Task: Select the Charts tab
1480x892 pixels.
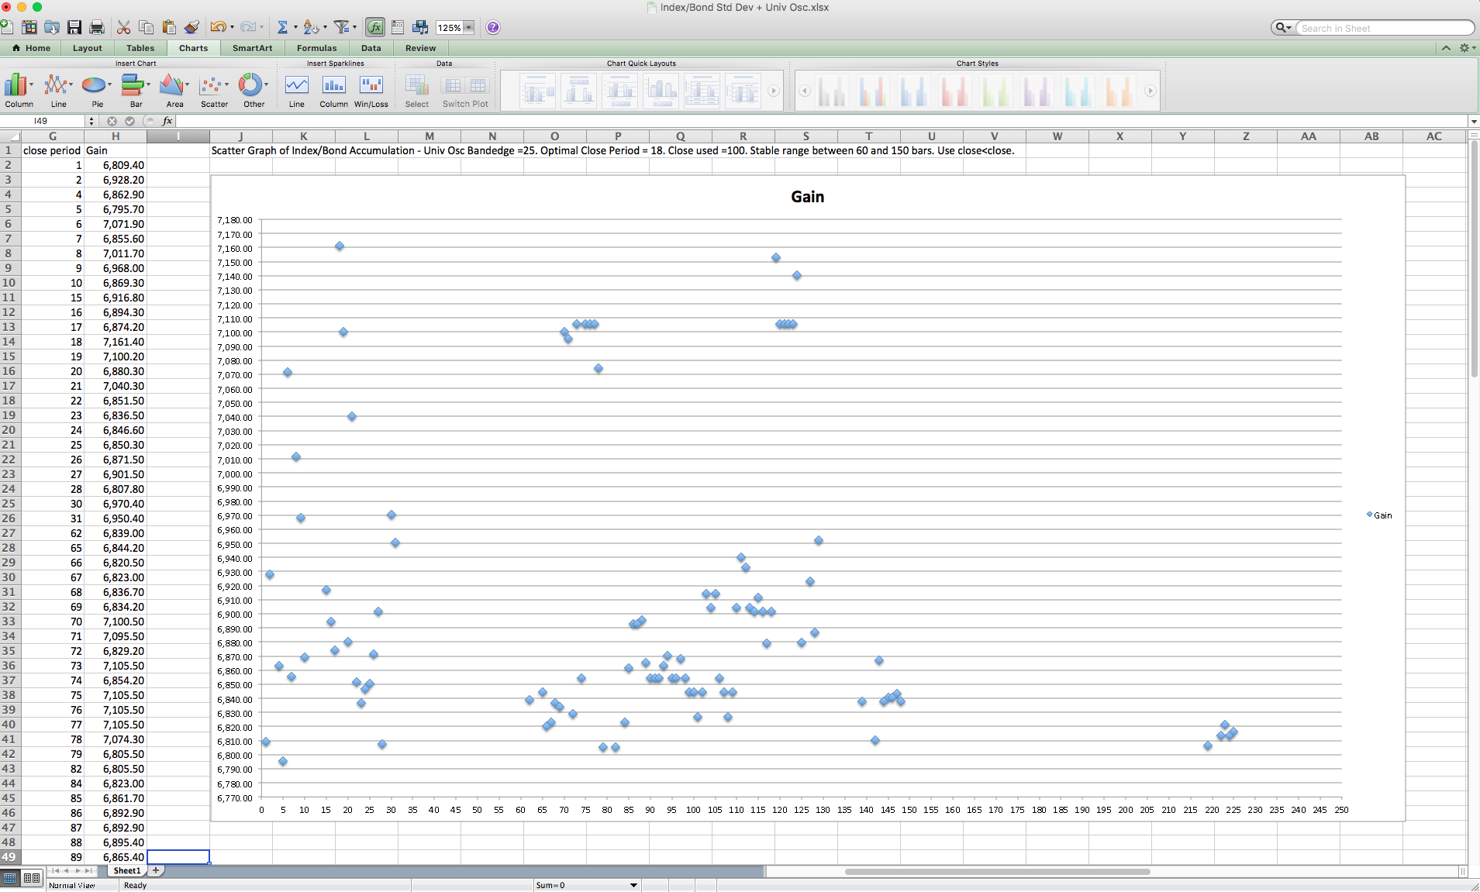Action: pos(193,48)
